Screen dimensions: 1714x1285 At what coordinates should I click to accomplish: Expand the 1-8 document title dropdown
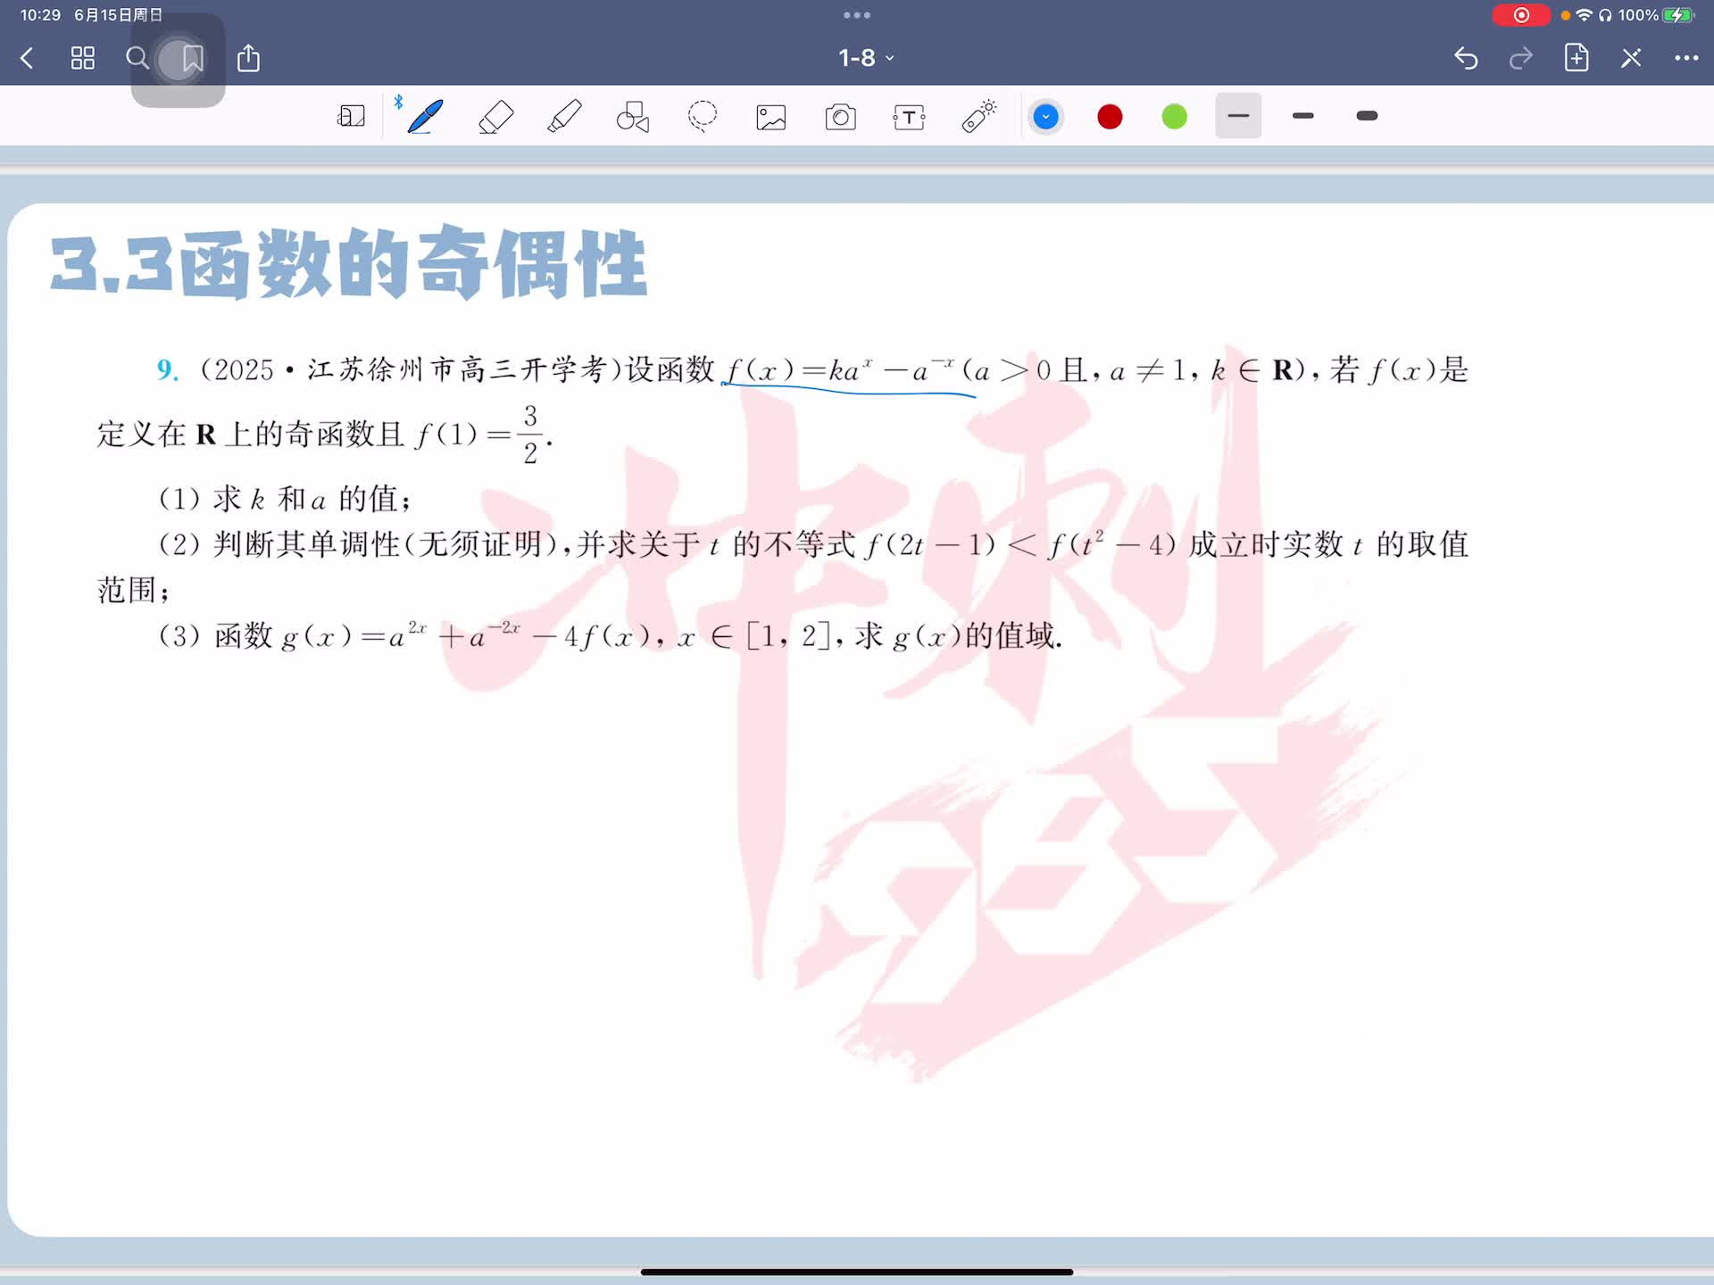point(865,58)
